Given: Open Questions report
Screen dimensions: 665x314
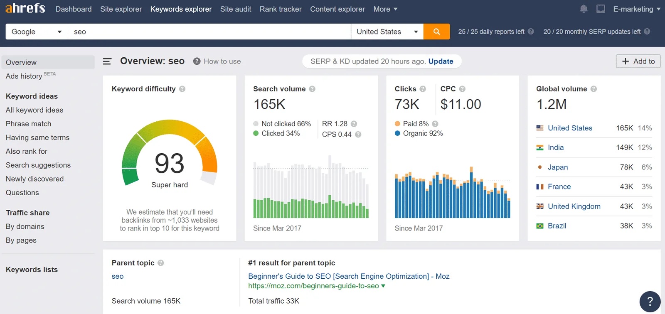Looking at the screenshot, I should tap(22, 193).
